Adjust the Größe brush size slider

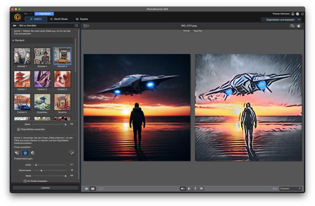point(49,165)
